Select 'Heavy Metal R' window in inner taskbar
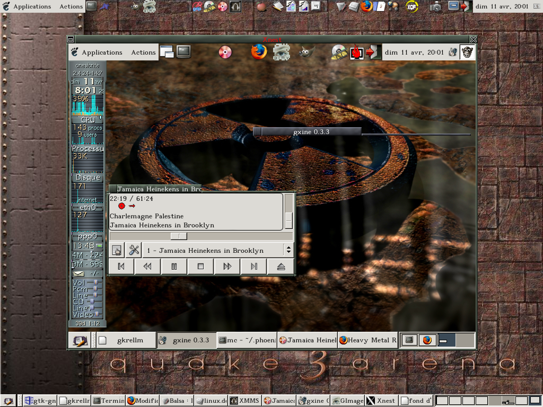The width and height of the screenshot is (543, 407). [367, 340]
